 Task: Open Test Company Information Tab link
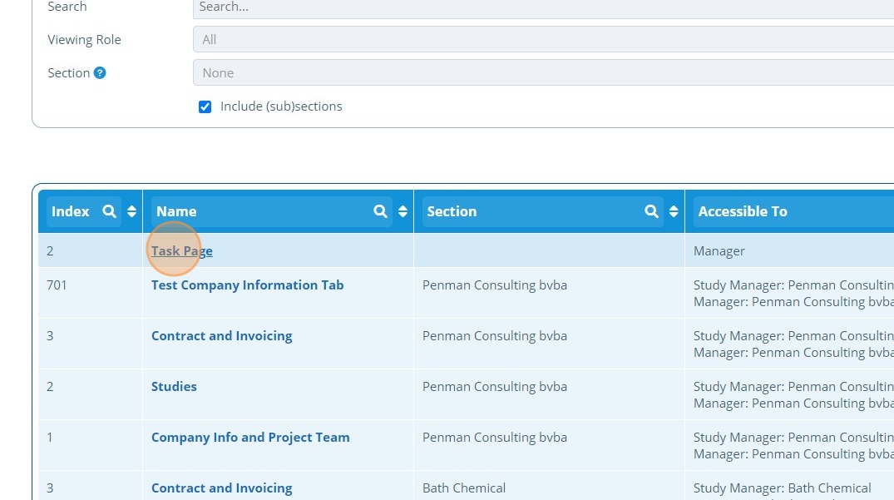[247, 285]
